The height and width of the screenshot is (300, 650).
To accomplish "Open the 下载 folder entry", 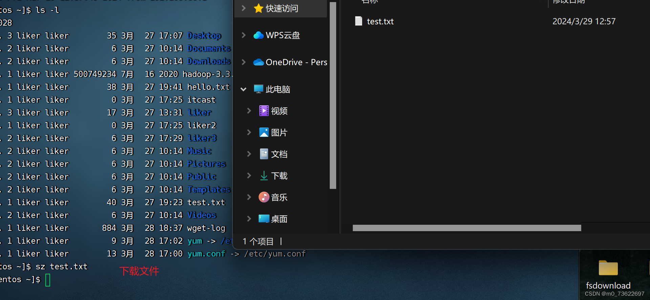I will coord(279,175).
